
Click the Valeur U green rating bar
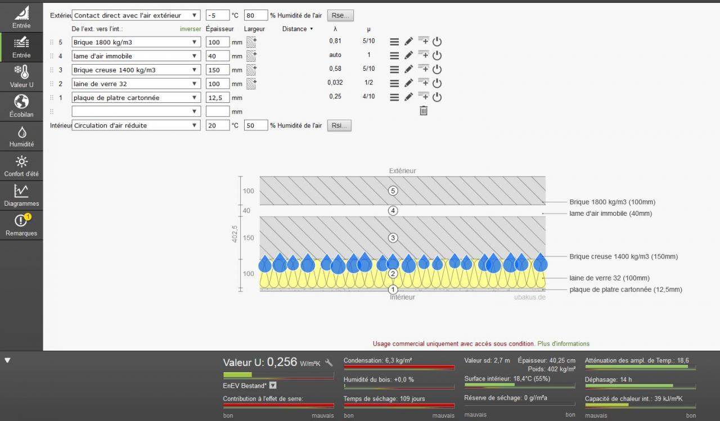(278, 375)
